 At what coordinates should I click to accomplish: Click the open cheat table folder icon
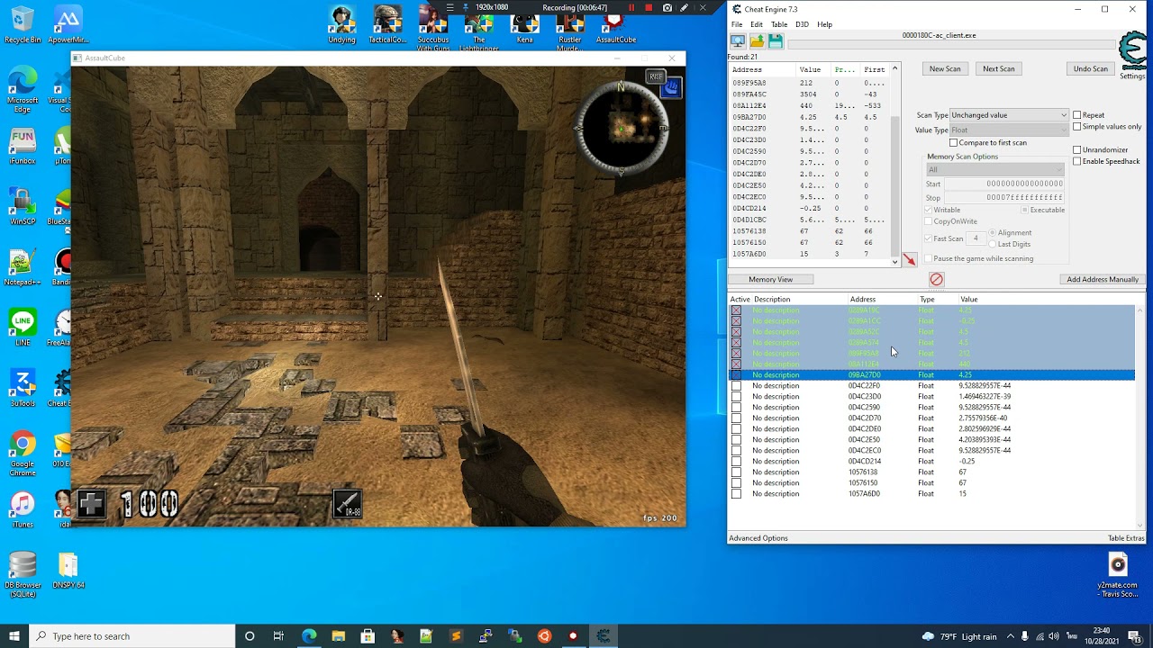coord(757,40)
